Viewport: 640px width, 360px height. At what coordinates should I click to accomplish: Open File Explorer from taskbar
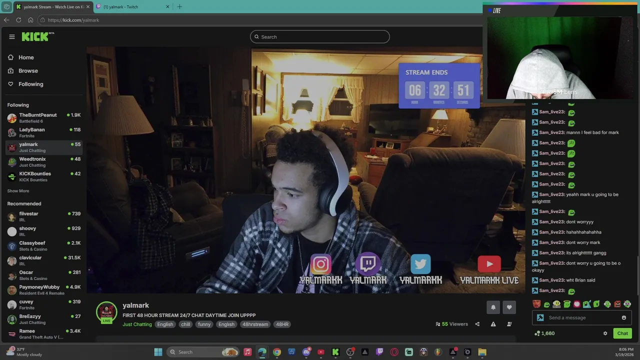click(482, 352)
